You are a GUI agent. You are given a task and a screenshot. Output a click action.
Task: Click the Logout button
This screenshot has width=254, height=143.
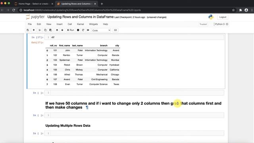223,17
